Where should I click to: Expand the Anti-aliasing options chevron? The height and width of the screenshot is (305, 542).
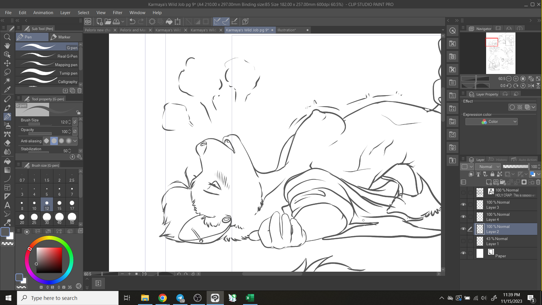[75, 141]
